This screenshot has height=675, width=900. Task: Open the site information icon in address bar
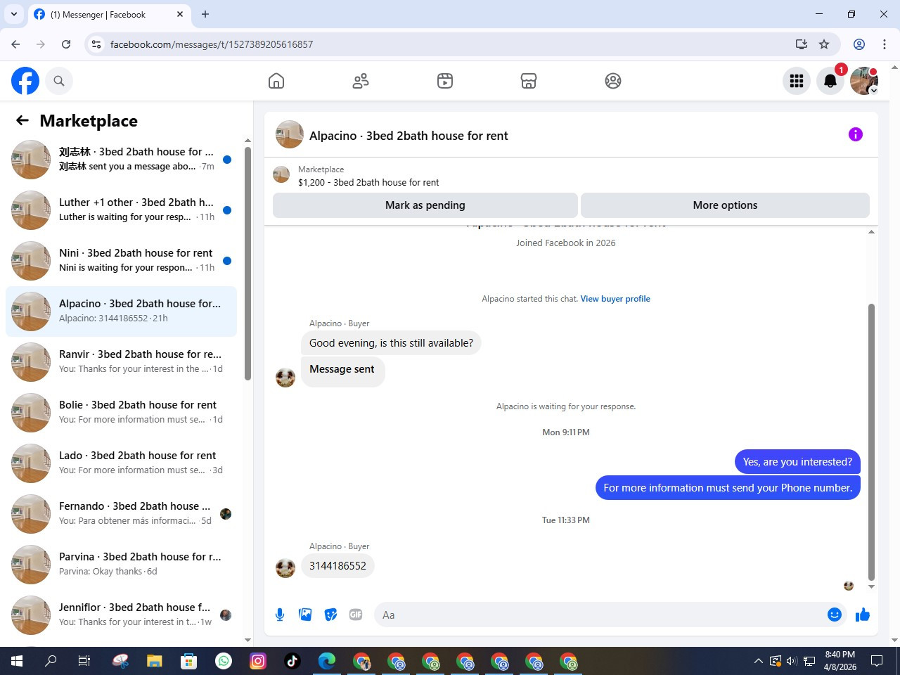(96, 44)
